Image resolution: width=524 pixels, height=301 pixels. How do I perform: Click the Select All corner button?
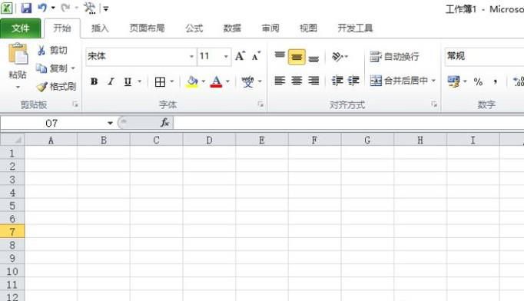[x=12, y=139]
